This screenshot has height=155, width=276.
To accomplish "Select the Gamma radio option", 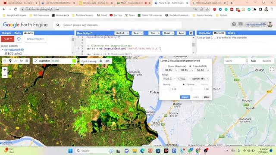I will (x=184, y=84).
